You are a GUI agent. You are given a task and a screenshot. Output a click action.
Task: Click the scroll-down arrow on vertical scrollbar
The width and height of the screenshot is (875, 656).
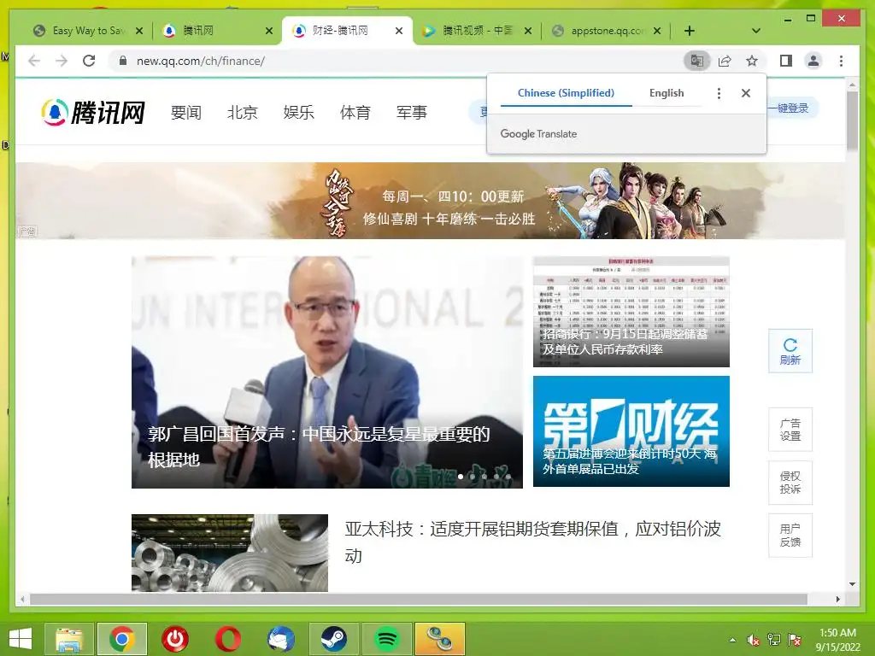point(852,584)
